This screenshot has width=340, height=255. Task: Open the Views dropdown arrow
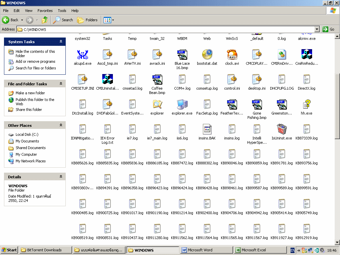pos(113,20)
